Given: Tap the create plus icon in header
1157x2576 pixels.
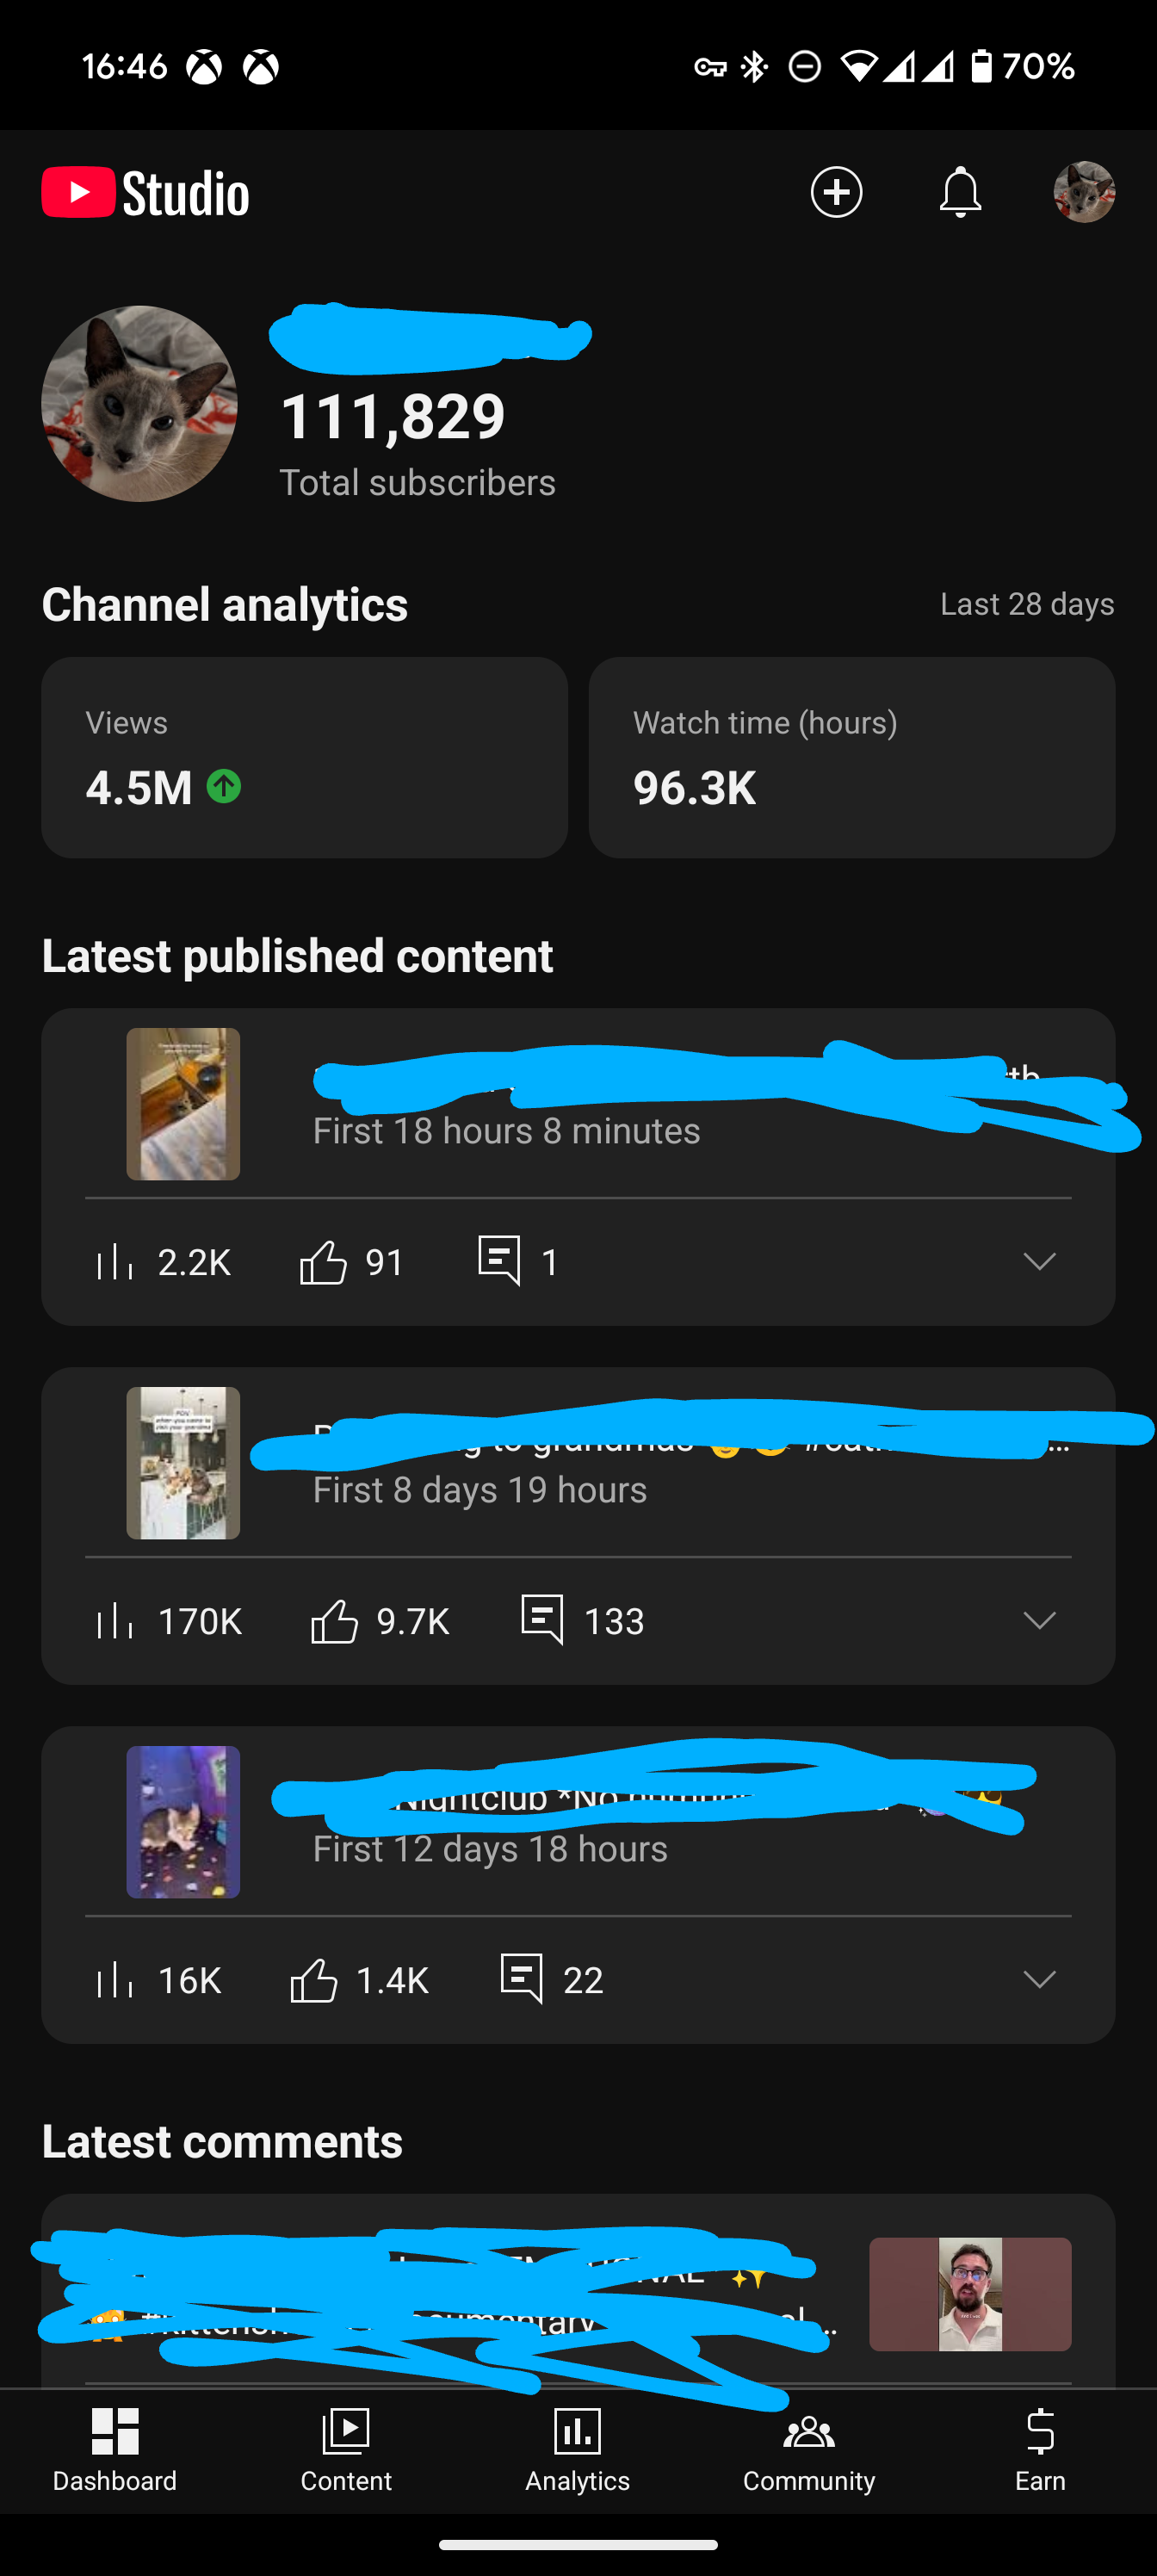Looking at the screenshot, I should coord(836,192).
